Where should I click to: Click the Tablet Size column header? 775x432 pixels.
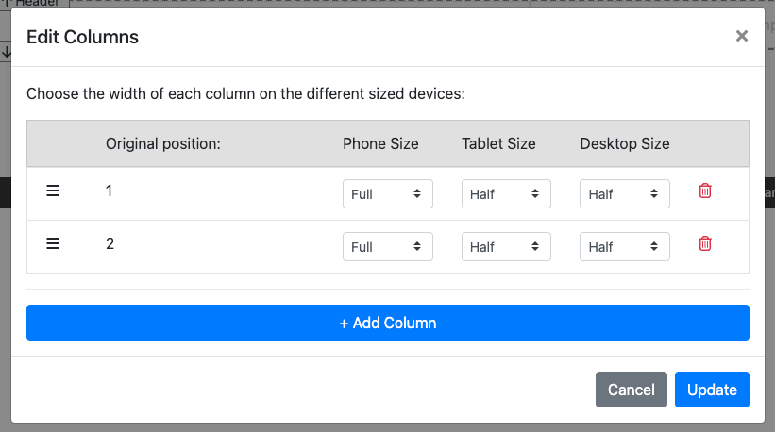tap(498, 144)
